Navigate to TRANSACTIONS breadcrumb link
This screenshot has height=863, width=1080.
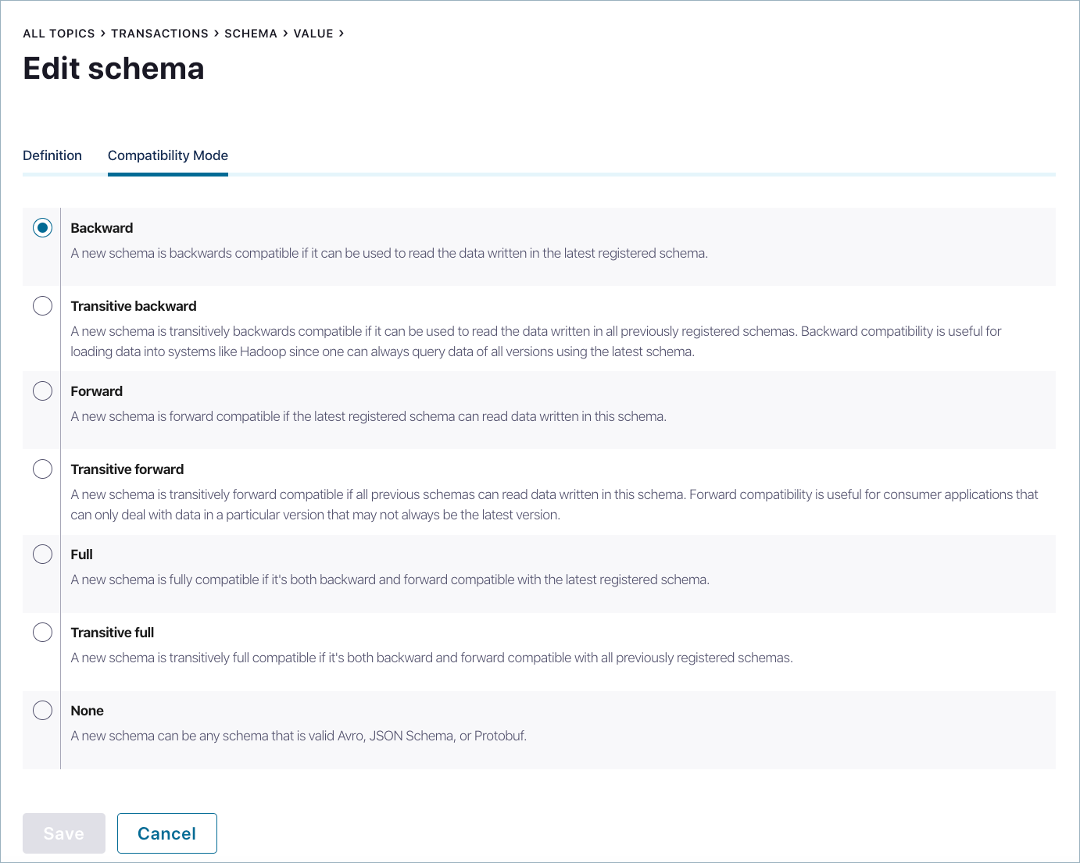click(159, 34)
